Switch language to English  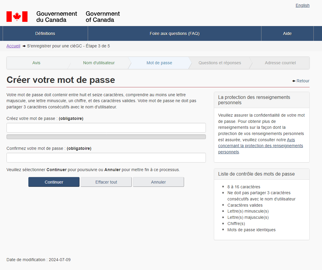(303, 5)
